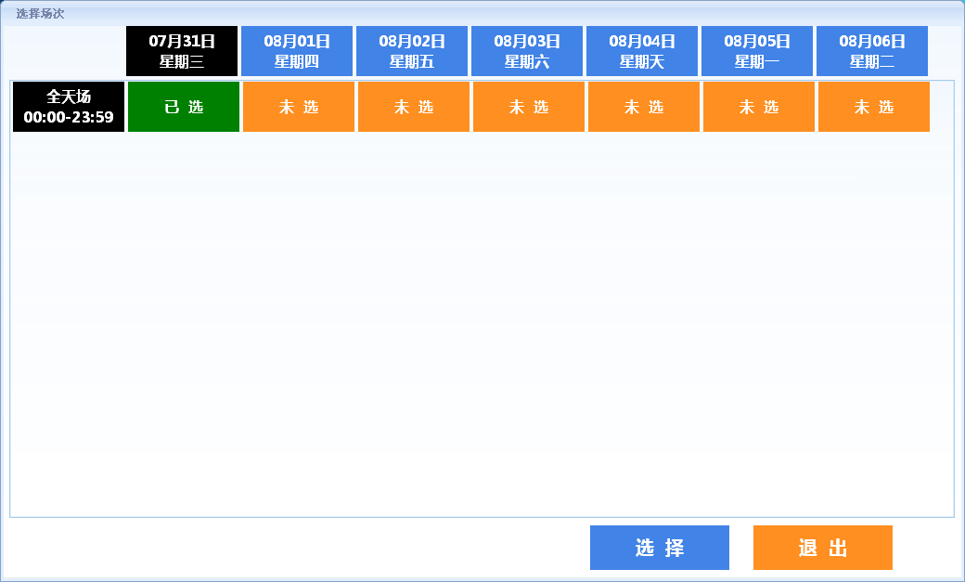Select the 未选 all-day slot under 08月02日
965x582 pixels.
tap(414, 107)
